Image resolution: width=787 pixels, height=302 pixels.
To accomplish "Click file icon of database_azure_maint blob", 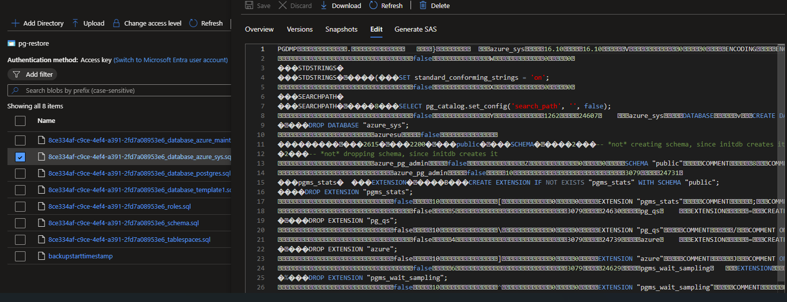I will pos(42,140).
